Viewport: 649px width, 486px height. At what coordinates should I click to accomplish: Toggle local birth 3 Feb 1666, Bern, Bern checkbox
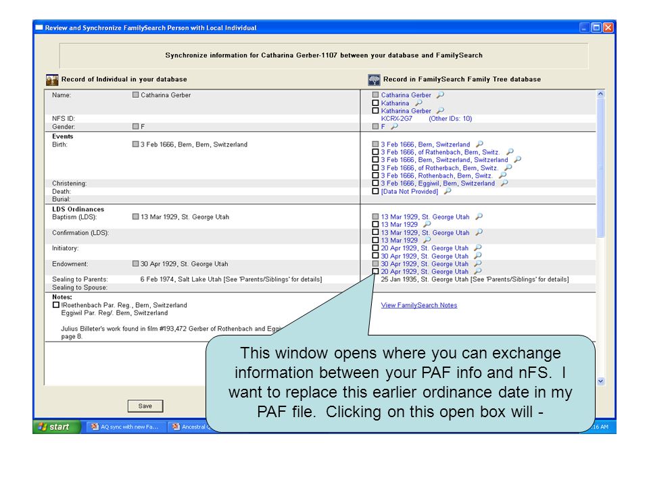[135, 144]
